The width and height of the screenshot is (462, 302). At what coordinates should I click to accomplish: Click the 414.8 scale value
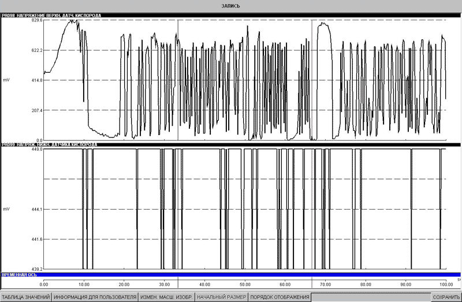(37, 80)
